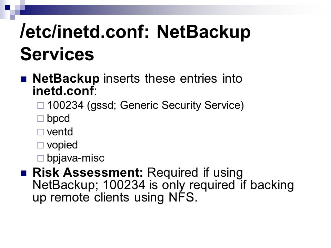331x248 pixels.
Task: Click the bold NetBackup word in first bullet
Action: tap(66, 79)
